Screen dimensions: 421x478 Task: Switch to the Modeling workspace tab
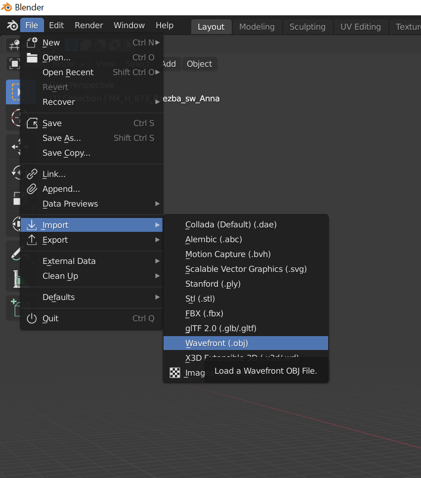point(257,27)
